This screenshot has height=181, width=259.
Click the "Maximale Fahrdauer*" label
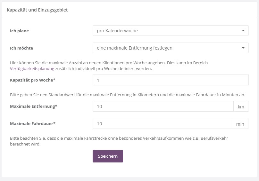33,123
